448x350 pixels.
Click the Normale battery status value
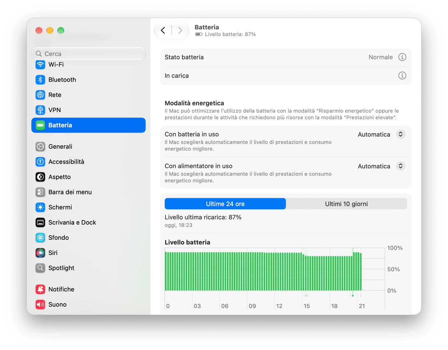381,57
